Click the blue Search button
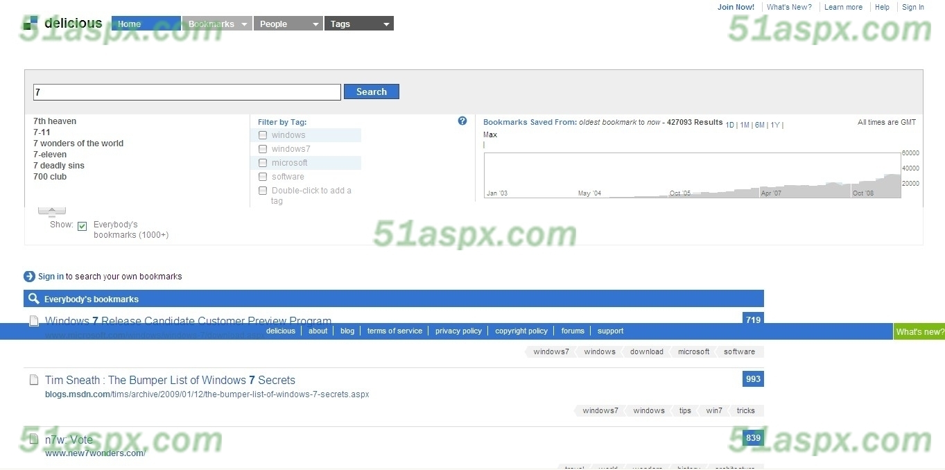The width and height of the screenshot is (945, 470). click(x=372, y=92)
